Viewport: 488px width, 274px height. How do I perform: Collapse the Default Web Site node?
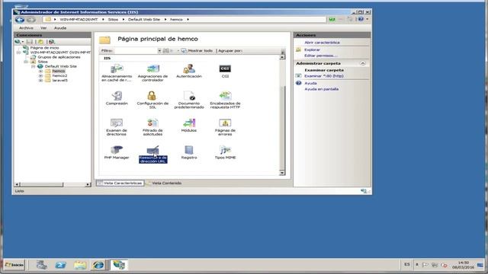pos(33,66)
